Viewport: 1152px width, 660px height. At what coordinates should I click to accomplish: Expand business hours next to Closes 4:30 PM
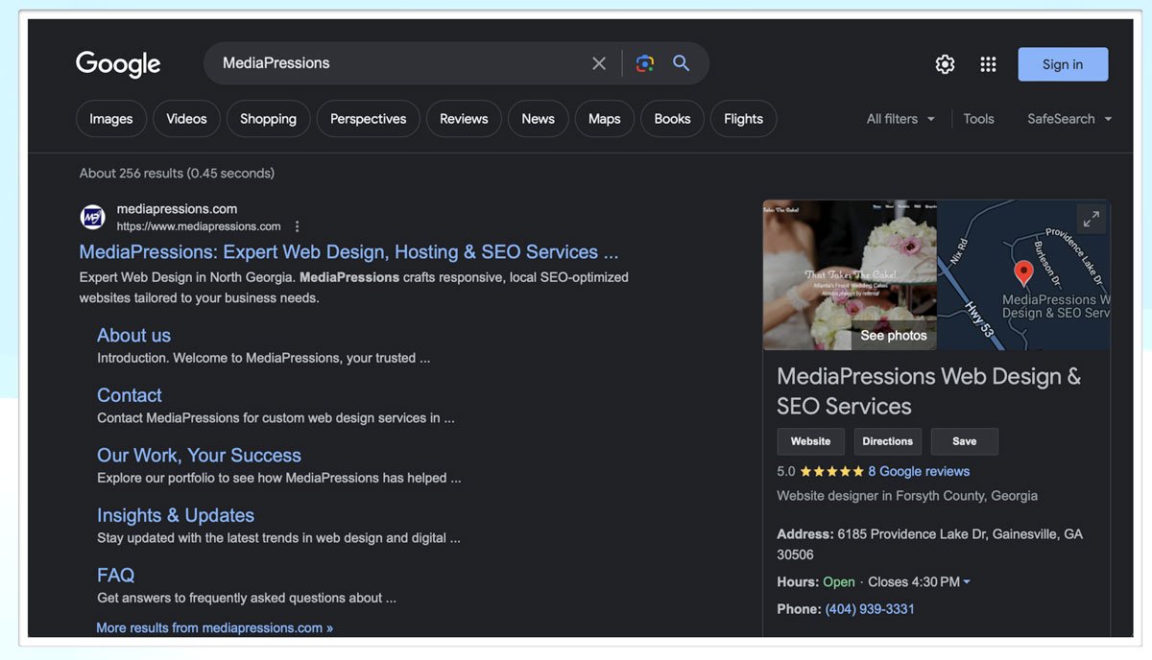pyautogui.click(x=967, y=582)
